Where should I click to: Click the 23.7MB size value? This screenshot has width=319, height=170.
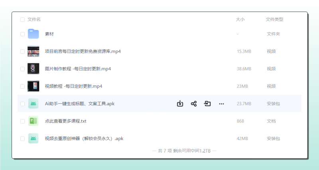244,104
